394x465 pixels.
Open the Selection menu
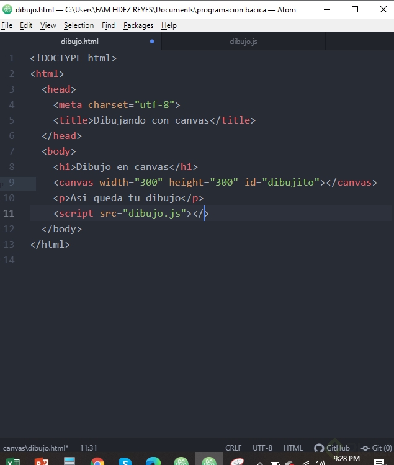point(79,25)
